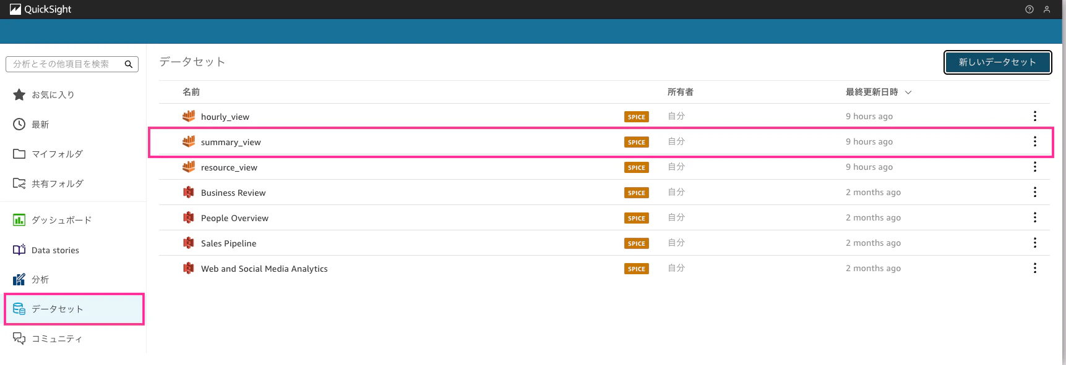The width and height of the screenshot is (1066, 365).
Task: Click the SPICE badge on Sales Pipeline row
Action: click(x=636, y=243)
